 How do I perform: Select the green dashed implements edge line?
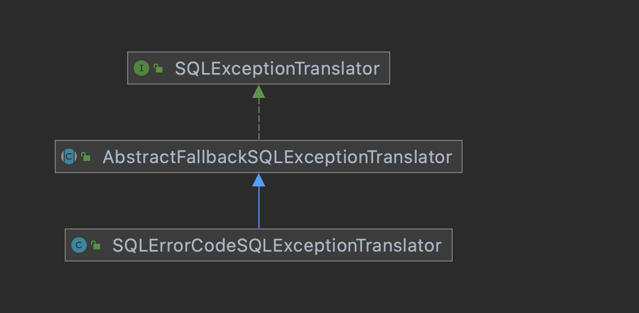[259, 119]
